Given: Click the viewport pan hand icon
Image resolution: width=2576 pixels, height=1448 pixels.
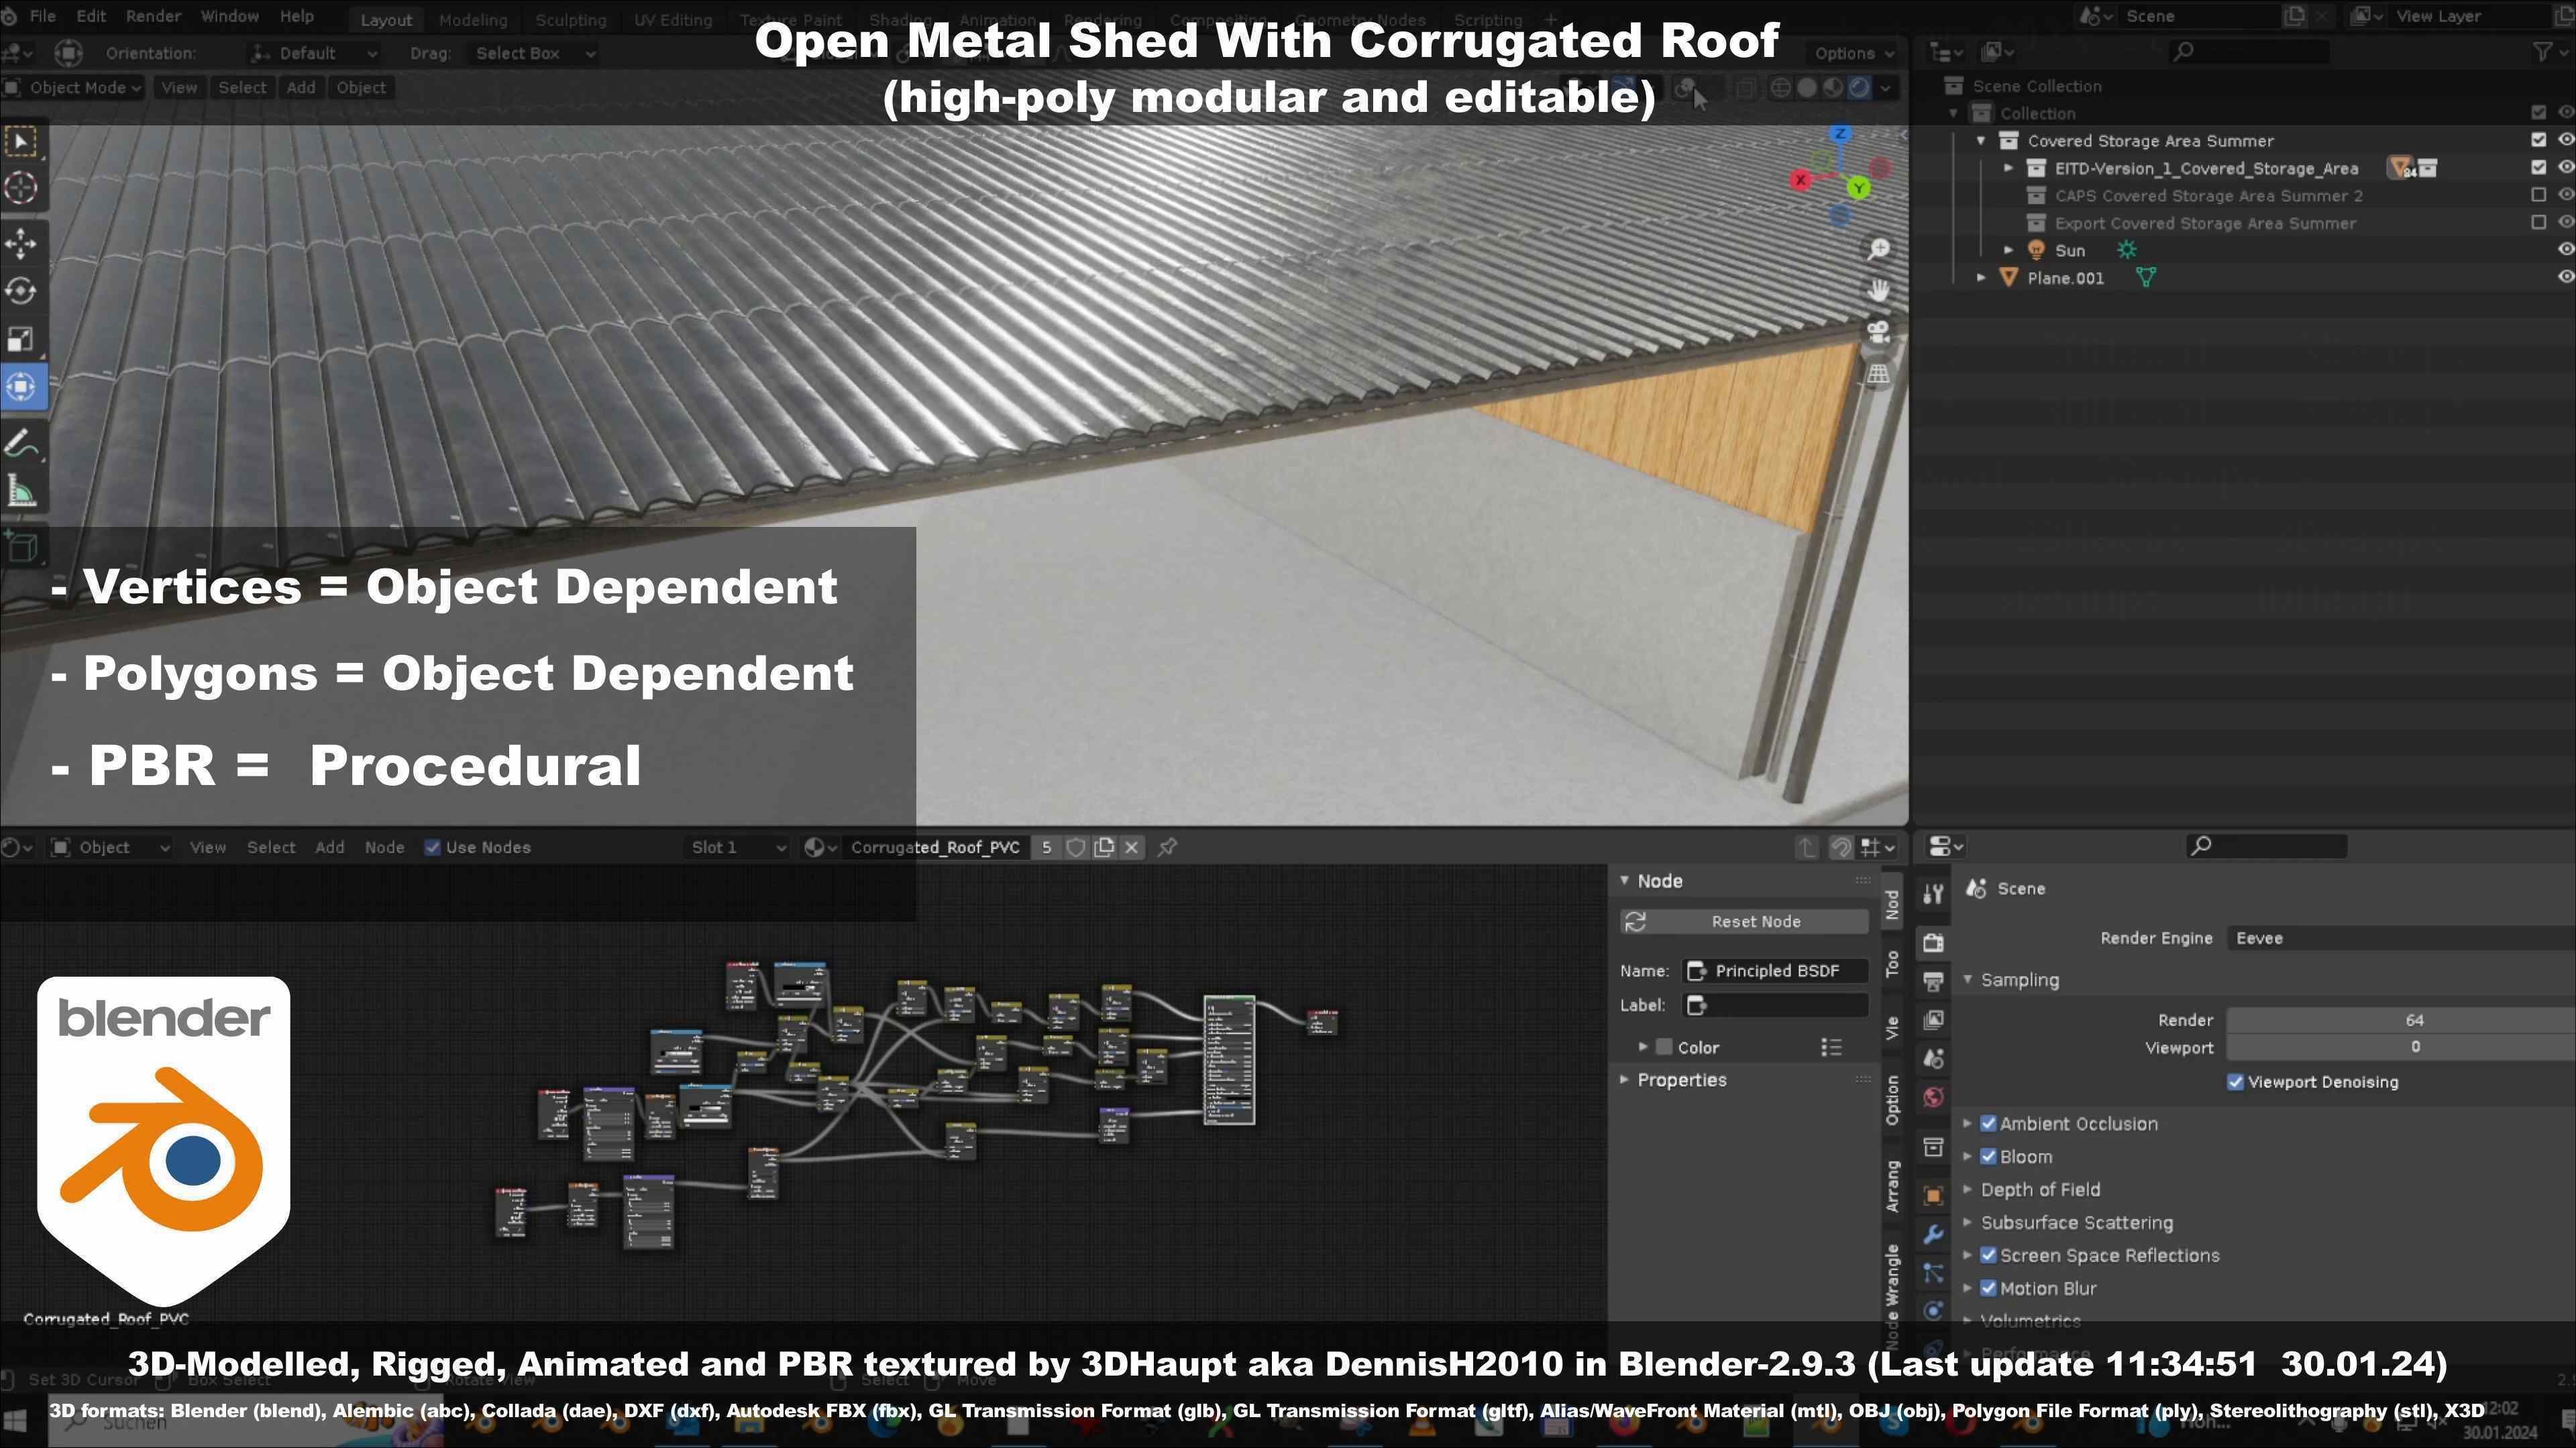Looking at the screenshot, I should coord(1878,291).
